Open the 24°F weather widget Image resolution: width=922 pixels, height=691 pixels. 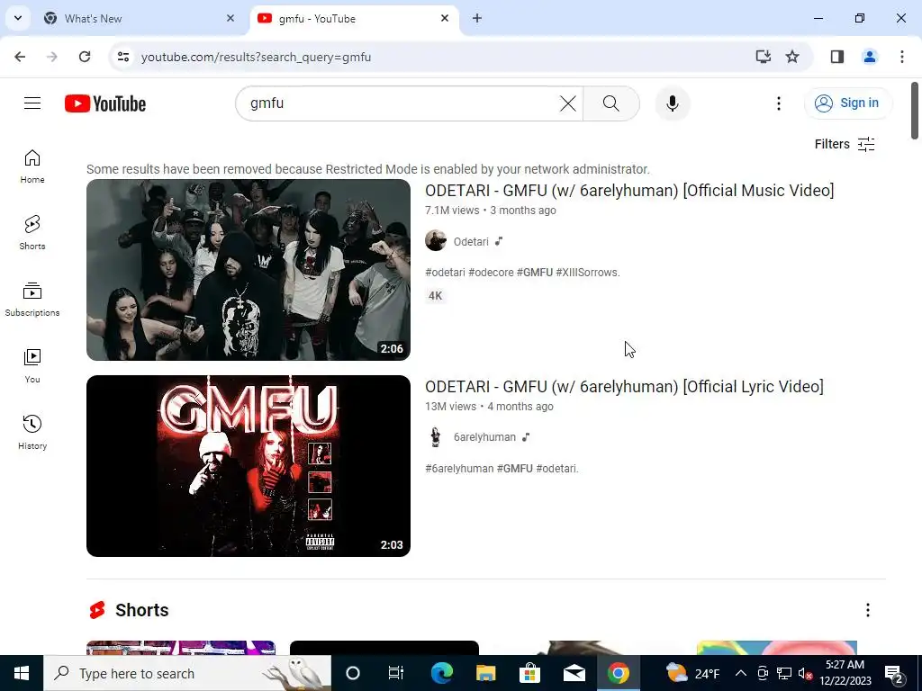click(x=692, y=673)
